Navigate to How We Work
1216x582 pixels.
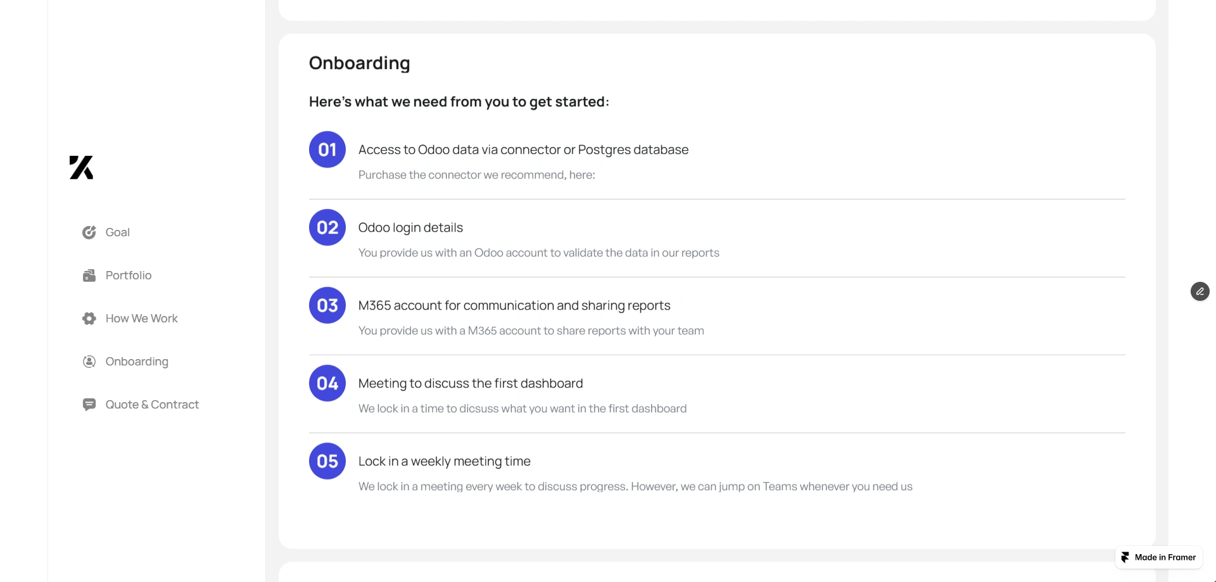142,319
